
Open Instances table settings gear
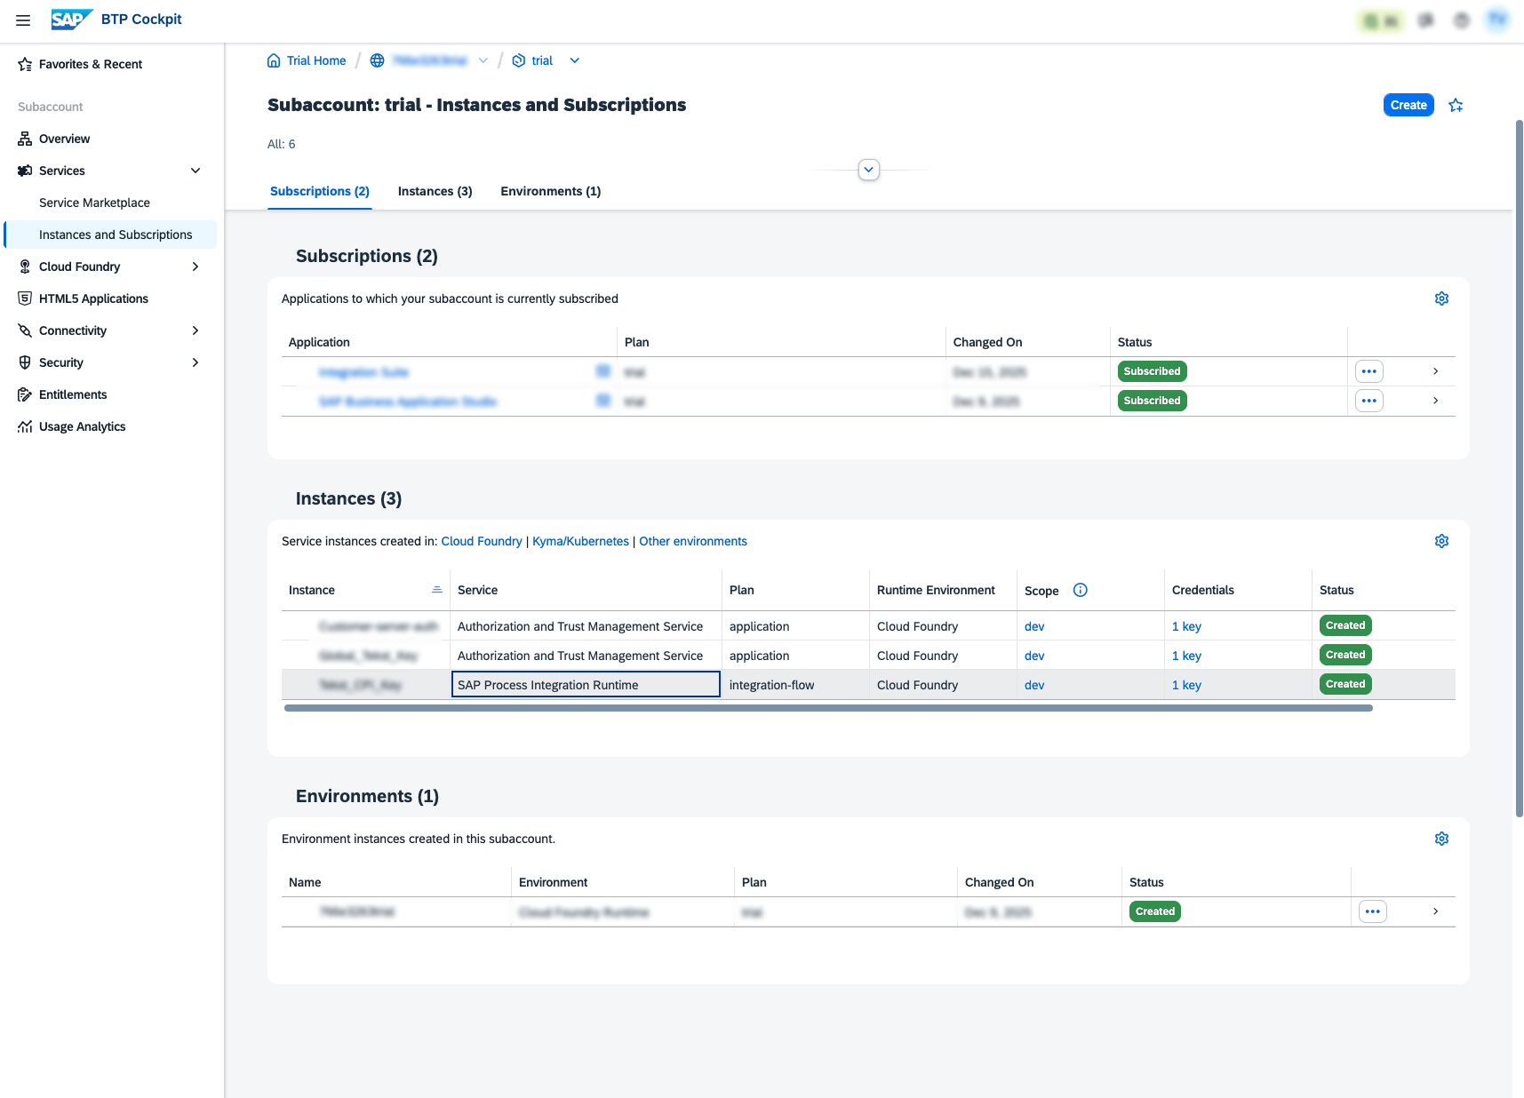[1441, 541]
